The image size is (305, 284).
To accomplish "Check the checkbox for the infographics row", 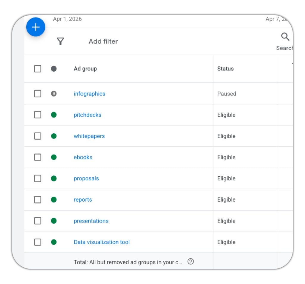I will tap(38, 94).
